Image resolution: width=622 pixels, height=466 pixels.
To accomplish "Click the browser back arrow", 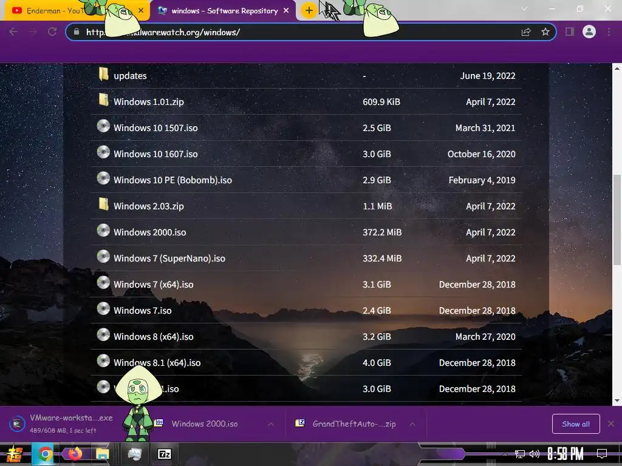I will pyautogui.click(x=13, y=32).
